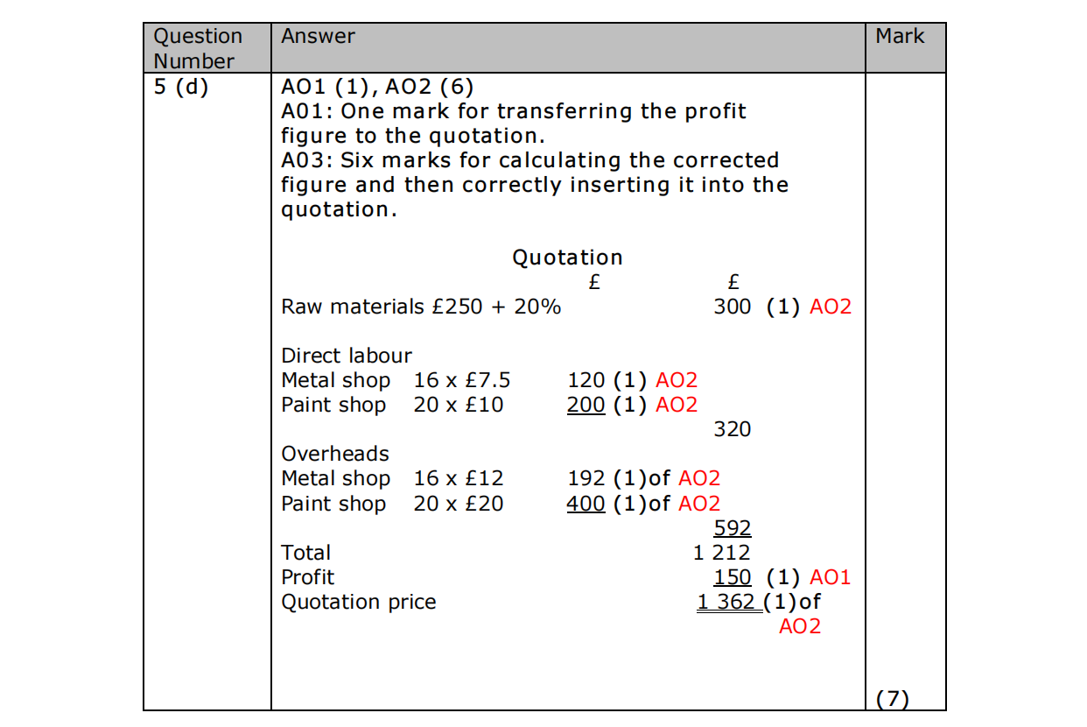Click the "Overheads" heading
The width and height of the screenshot is (1087, 727).
coord(335,454)
